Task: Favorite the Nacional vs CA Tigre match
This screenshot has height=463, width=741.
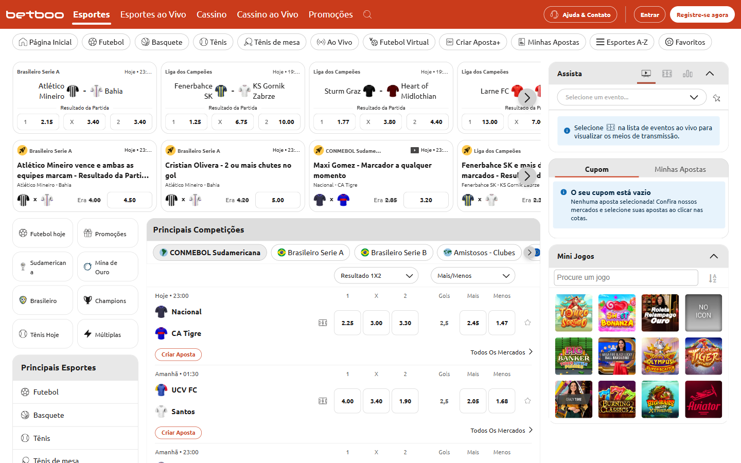Action: [x=527, y=323]
